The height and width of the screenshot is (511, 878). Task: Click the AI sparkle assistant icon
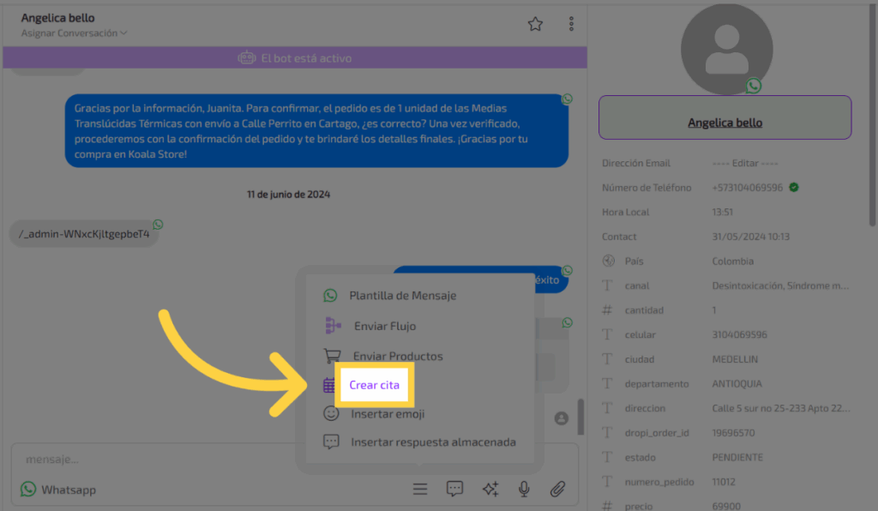pos(490,489)
